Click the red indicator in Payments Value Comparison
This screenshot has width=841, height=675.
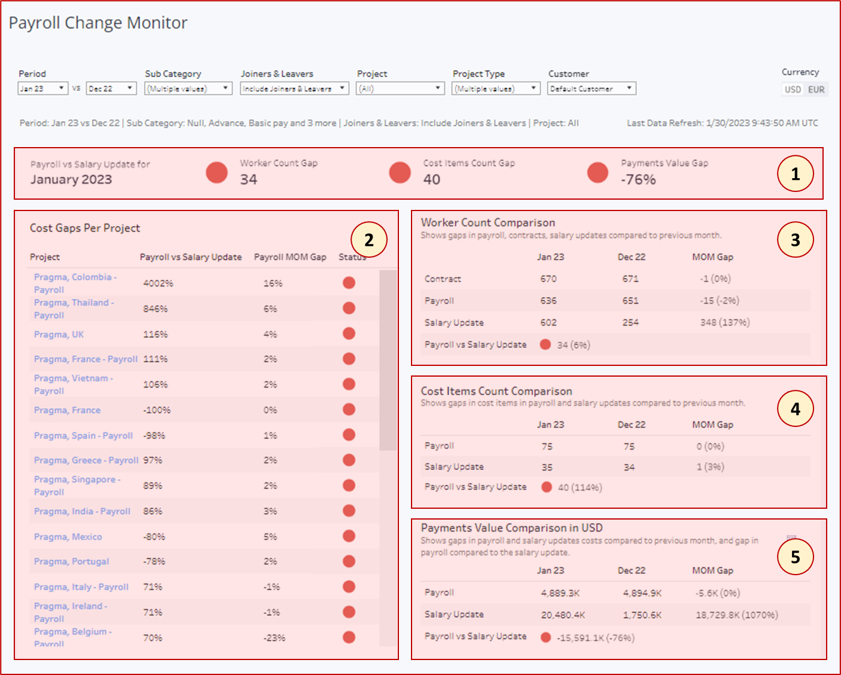545,637
